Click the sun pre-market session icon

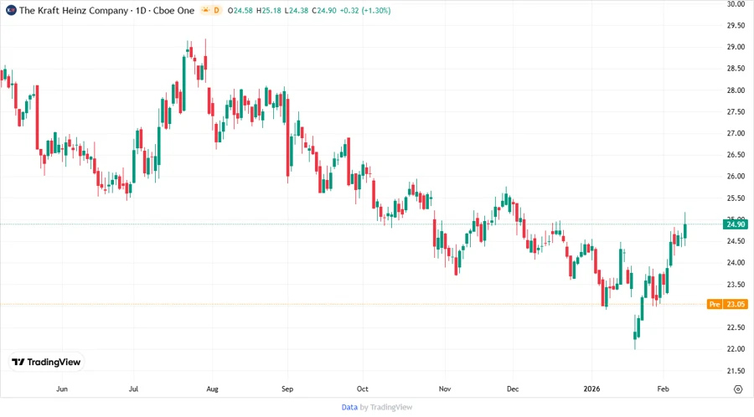[x=206, y=10]
